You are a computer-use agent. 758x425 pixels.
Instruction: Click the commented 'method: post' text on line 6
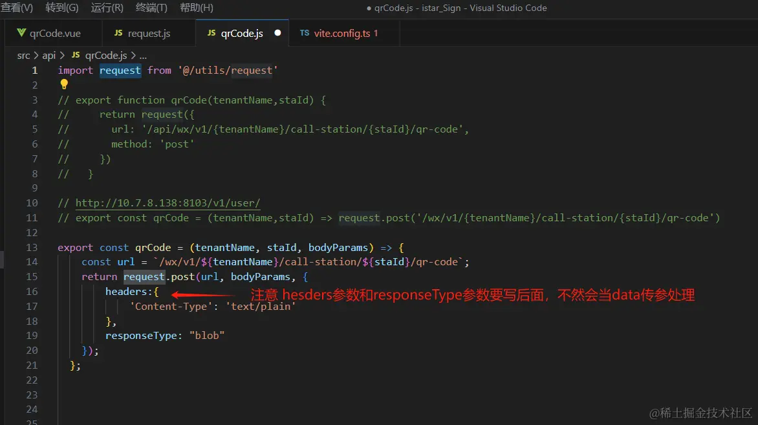point(153,144)
